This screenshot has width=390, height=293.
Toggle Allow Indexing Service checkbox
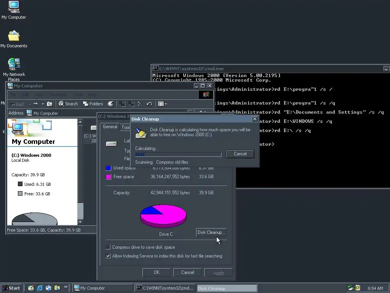(x=108, y=256)
